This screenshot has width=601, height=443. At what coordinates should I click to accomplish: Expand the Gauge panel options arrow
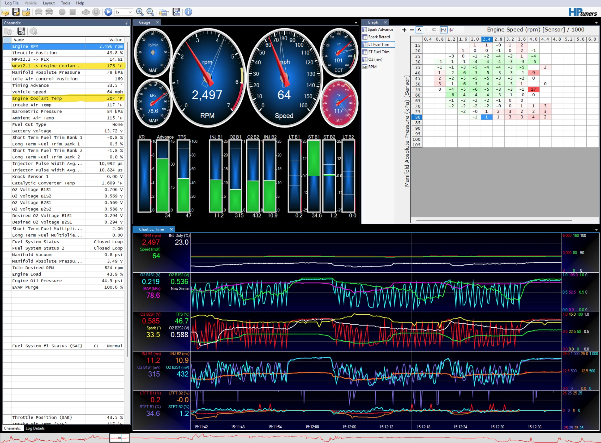point(356,23)
